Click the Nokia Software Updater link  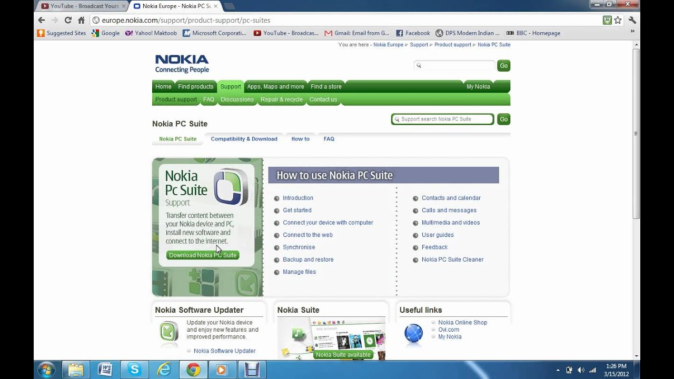pos(224,351)
